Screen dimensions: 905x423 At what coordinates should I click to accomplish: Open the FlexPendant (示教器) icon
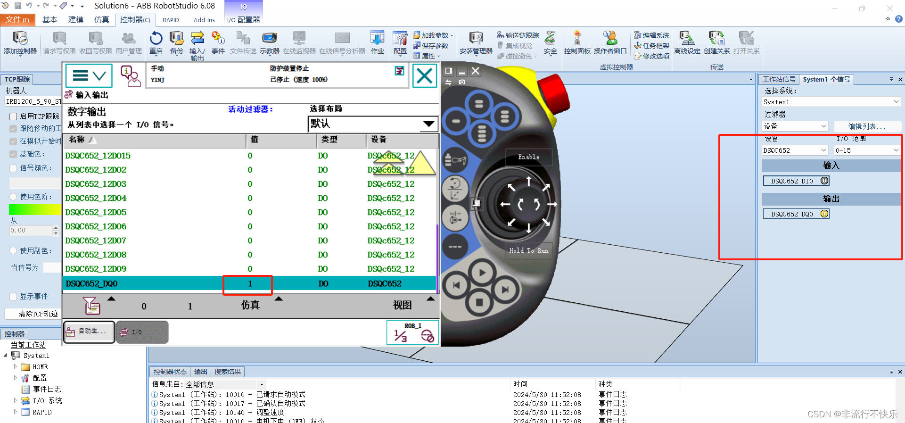point(269,42)
